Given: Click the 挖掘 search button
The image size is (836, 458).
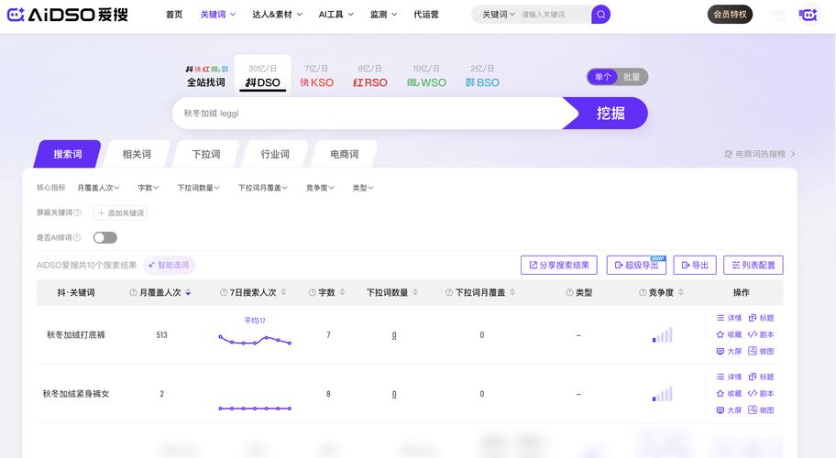Looking at the screenshot, I should pos(610,114).
